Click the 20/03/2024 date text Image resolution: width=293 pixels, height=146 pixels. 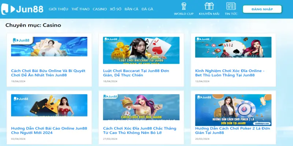click(x=203, y=139)
